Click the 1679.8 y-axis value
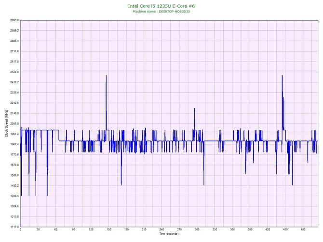 14,165
